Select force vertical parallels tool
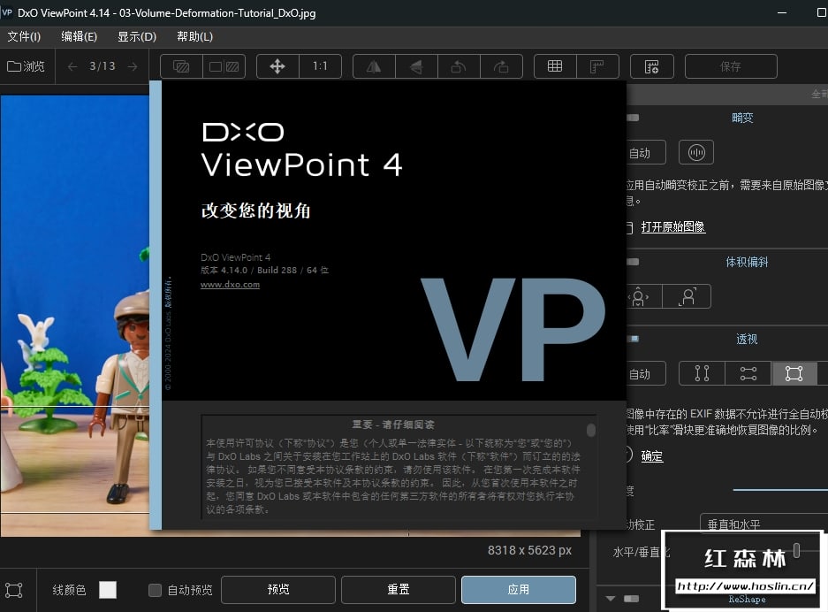Screen dimensions: 828x612 [x=702, y=373]
